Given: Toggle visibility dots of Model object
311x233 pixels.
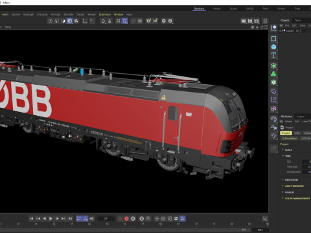Looking at the screenshot, I should (x=301, y=31).
